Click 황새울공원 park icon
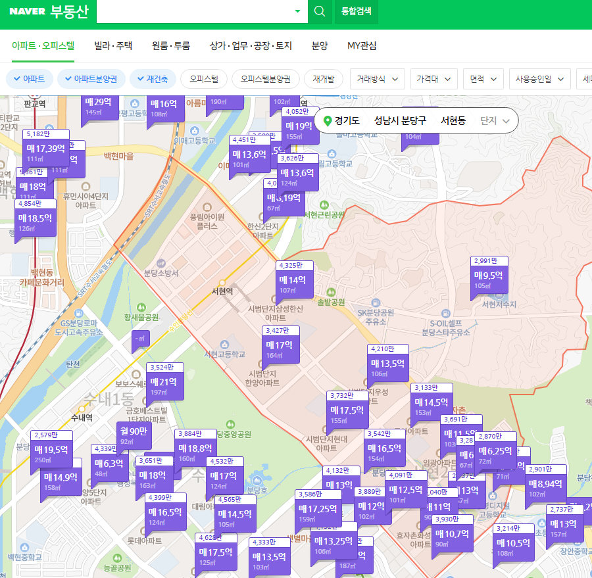Screen dimensions: 592x578 point(141,307)
